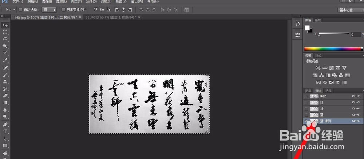Image resolution: width=364 pixels, height=159 pixels.
Task: Show the 绿 channel visibility
Action: click(306, 109)
